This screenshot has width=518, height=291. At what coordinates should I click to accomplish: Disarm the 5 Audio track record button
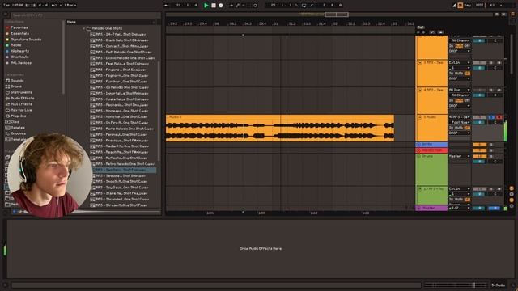[499, 117]
